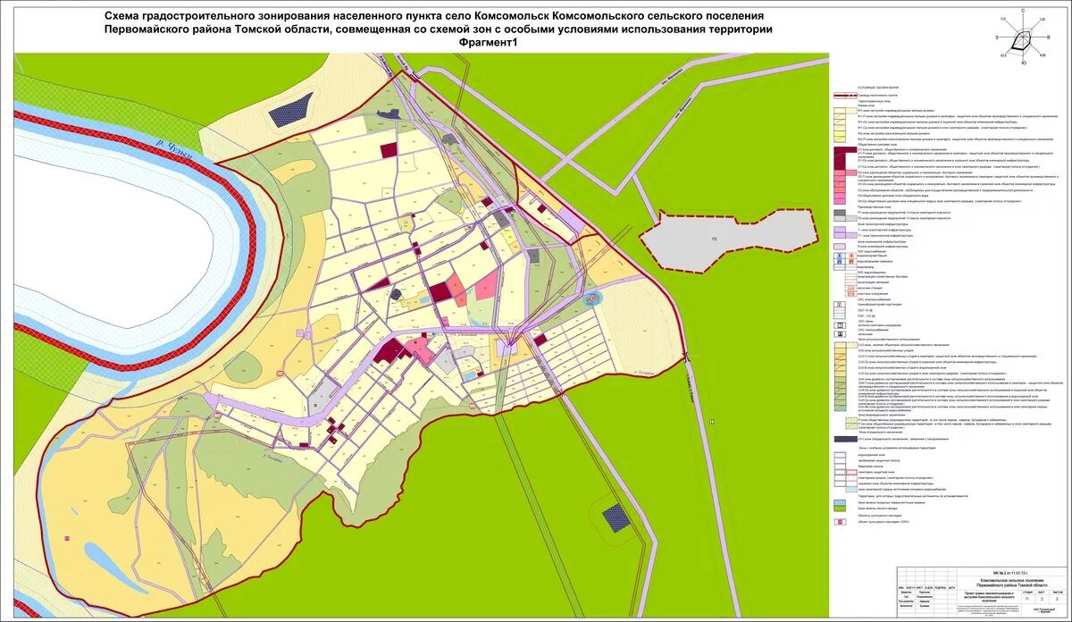The height and width of the screenshot is (622, 1072).
Task: Click the green лесного фонда legend swatch
Action: pos(840,509)
